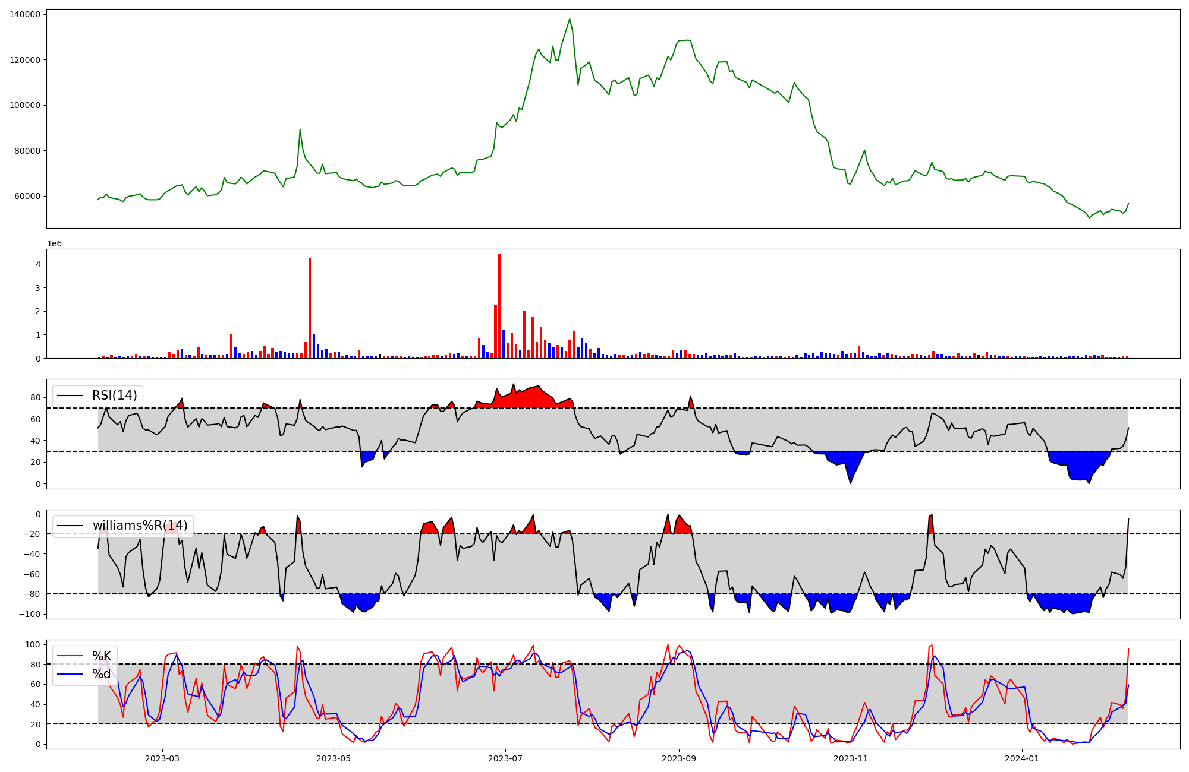This screenshot has height=772, width=1189.
Task: Click the williams%R(14) legend label
Action: [140, 526]
